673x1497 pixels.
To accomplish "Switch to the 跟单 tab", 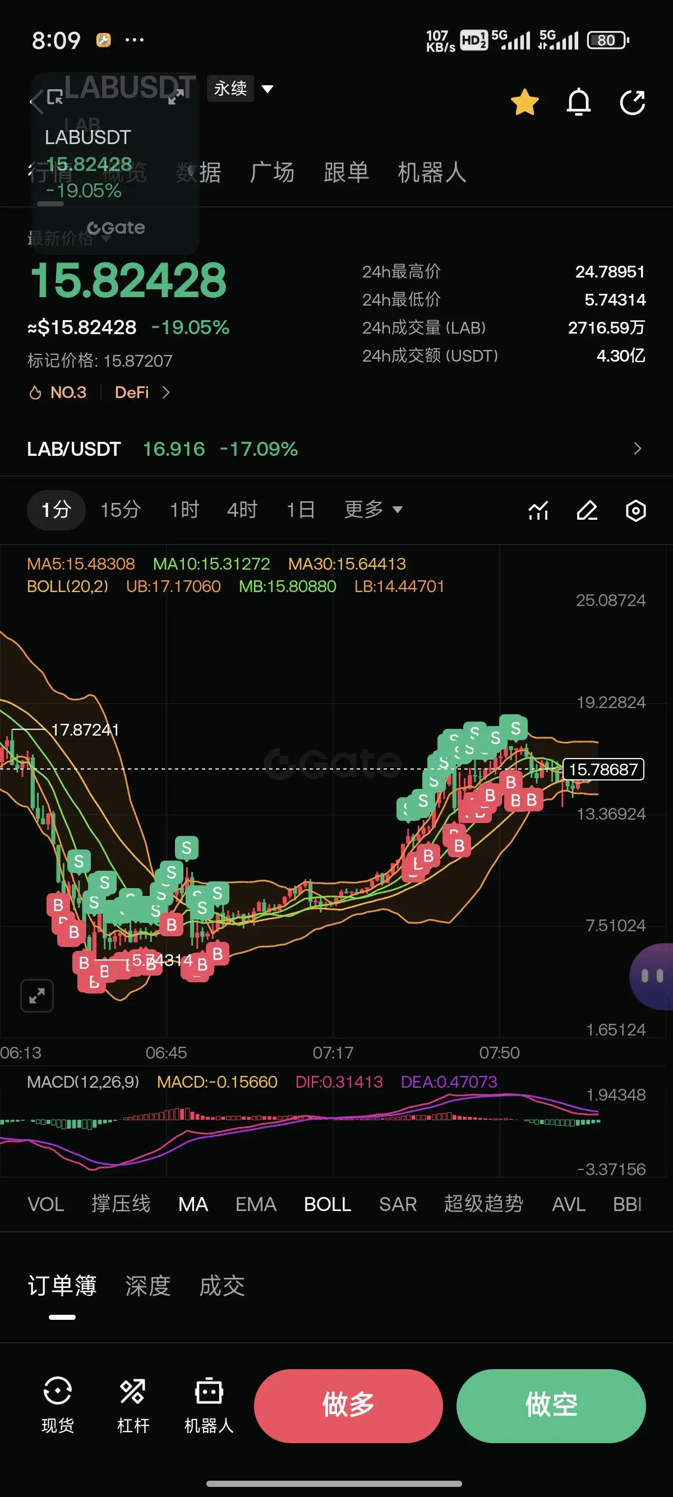I will [x=347, y=173].
